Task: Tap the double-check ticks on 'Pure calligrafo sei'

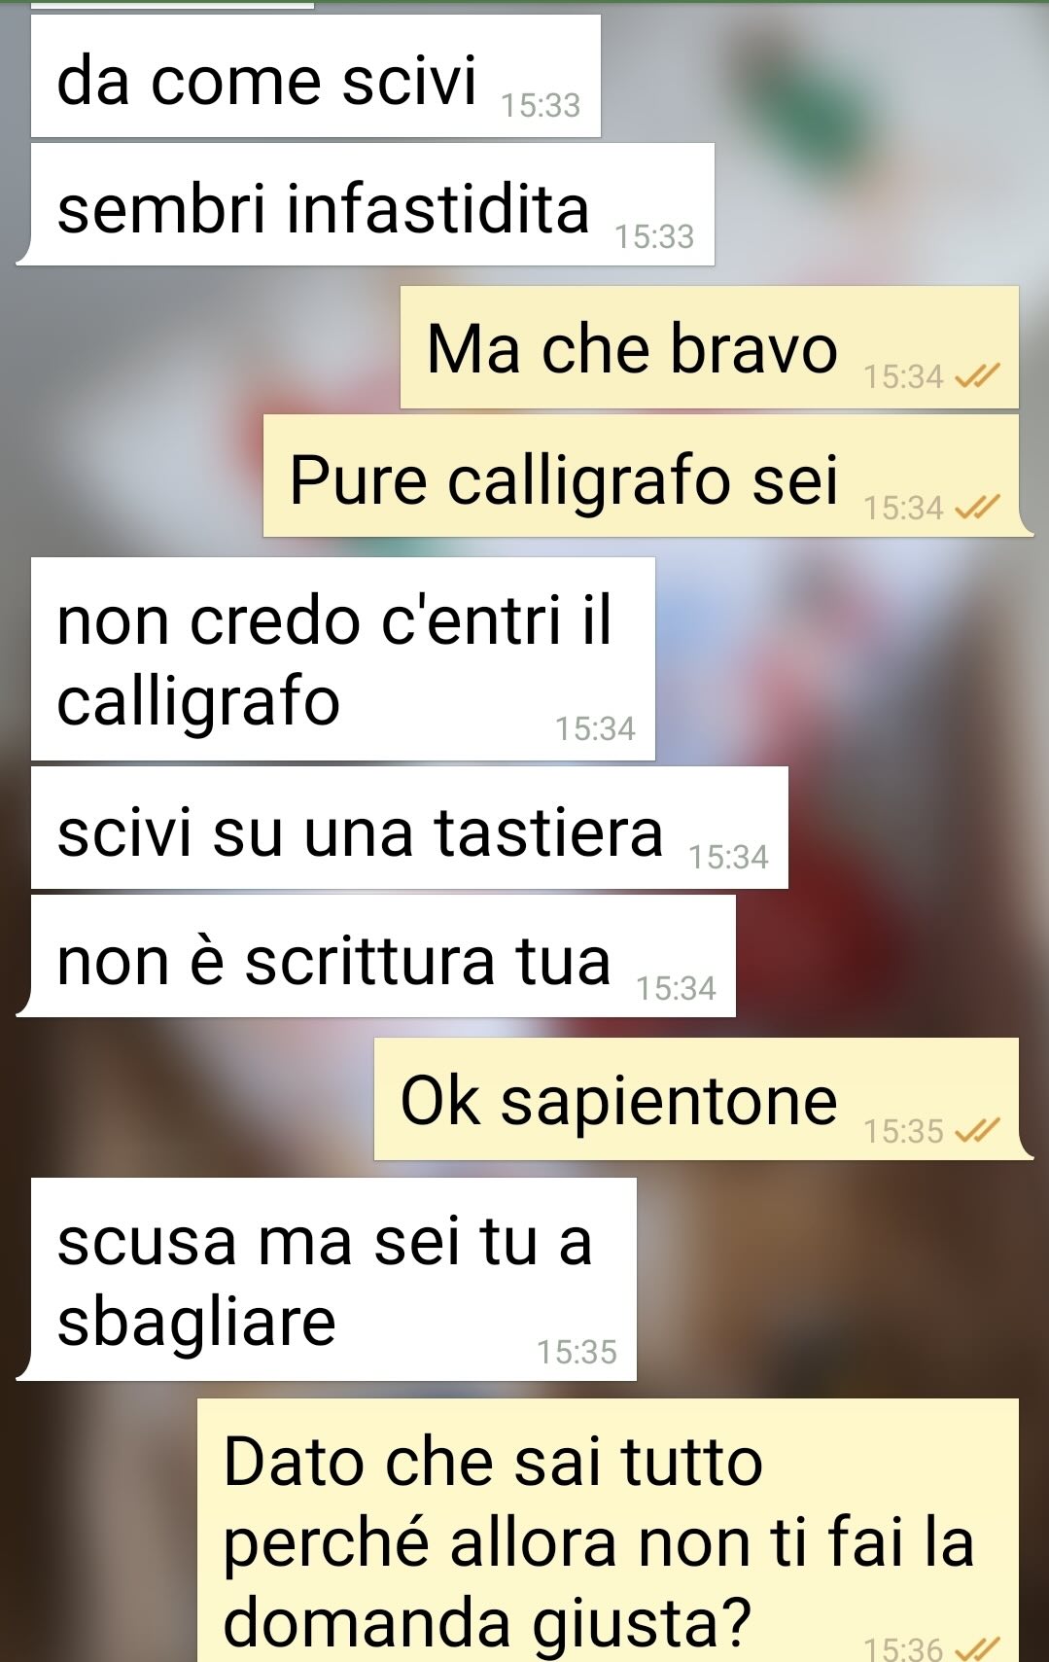Action: (x=977, y=507)
